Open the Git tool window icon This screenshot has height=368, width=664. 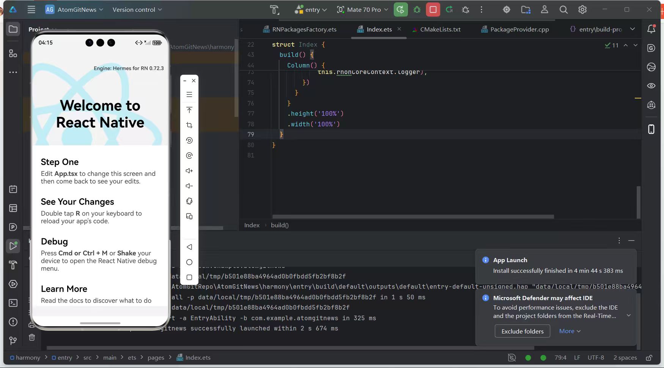[x=13, y=341]
